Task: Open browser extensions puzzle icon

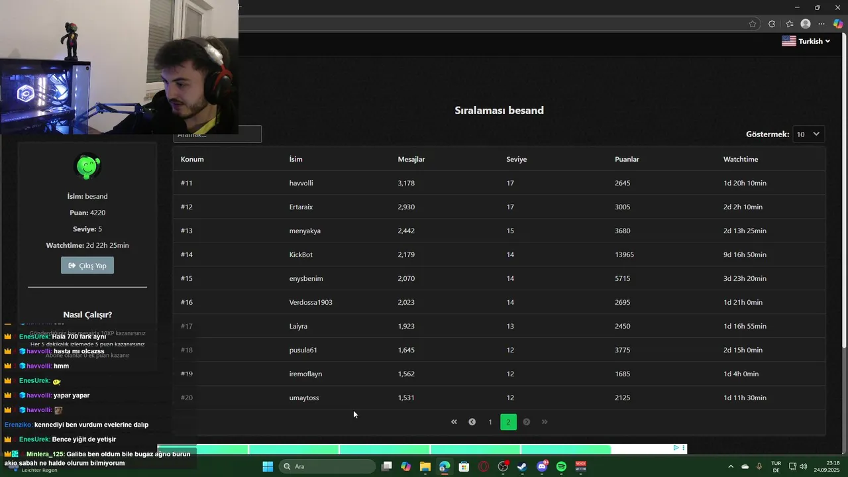Action: [x=772, y=24]
